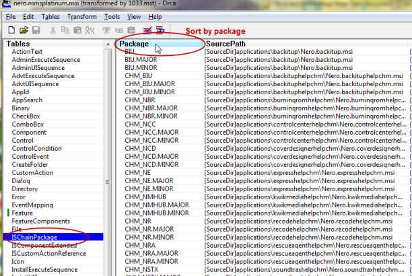Select the CHM_NMHUB.MAJOR package cell
The image size is (412, 276).
pyautogui.click(x=157, y=205)
